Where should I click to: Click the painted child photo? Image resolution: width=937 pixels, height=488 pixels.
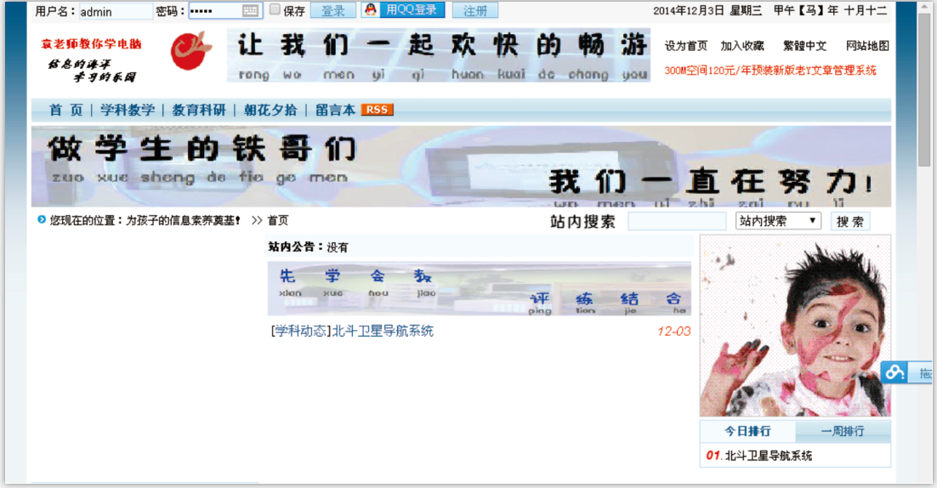pos(795,326)
